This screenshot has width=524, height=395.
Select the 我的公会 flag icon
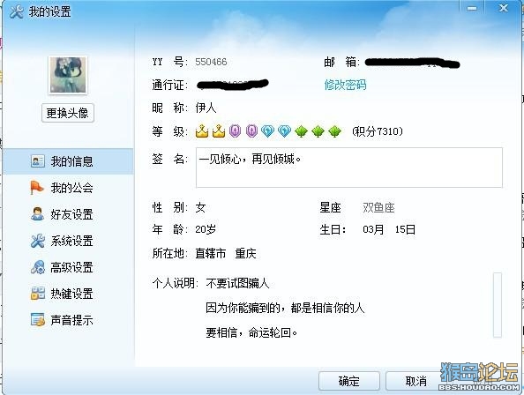pyautogui.click(x=37, y=188)
